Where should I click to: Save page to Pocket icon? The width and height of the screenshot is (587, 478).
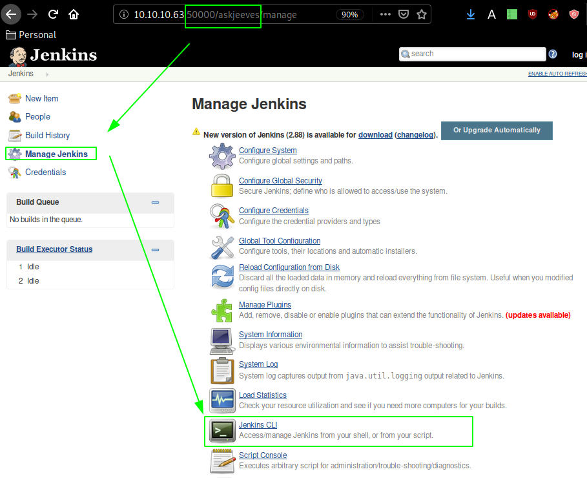pos(404,14)
